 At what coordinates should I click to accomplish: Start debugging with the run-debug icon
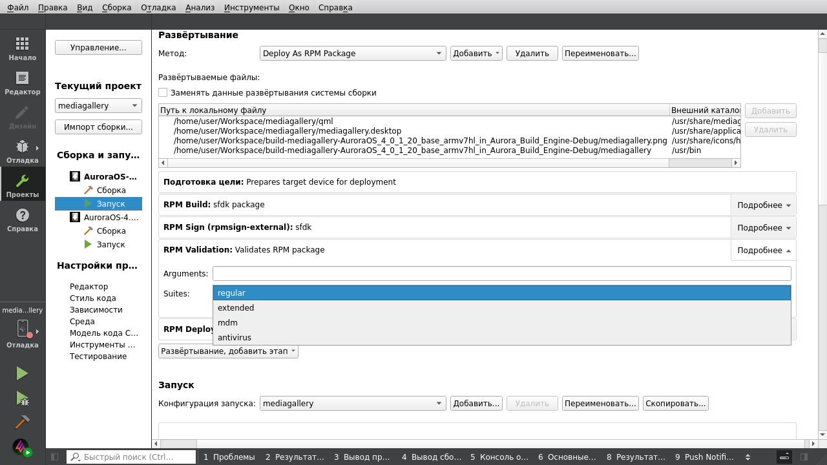22,398
